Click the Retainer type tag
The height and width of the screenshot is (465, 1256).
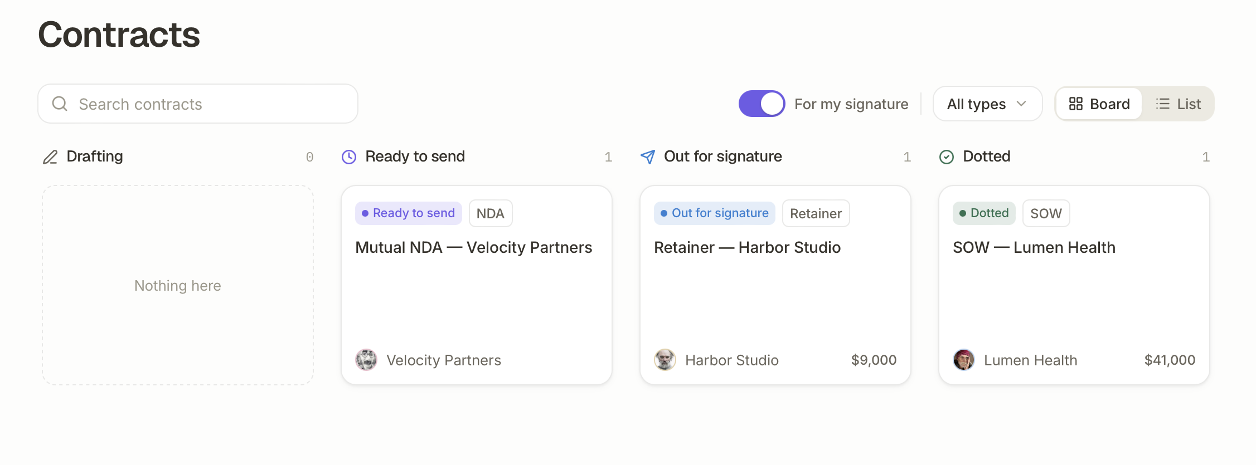[816, 213]
